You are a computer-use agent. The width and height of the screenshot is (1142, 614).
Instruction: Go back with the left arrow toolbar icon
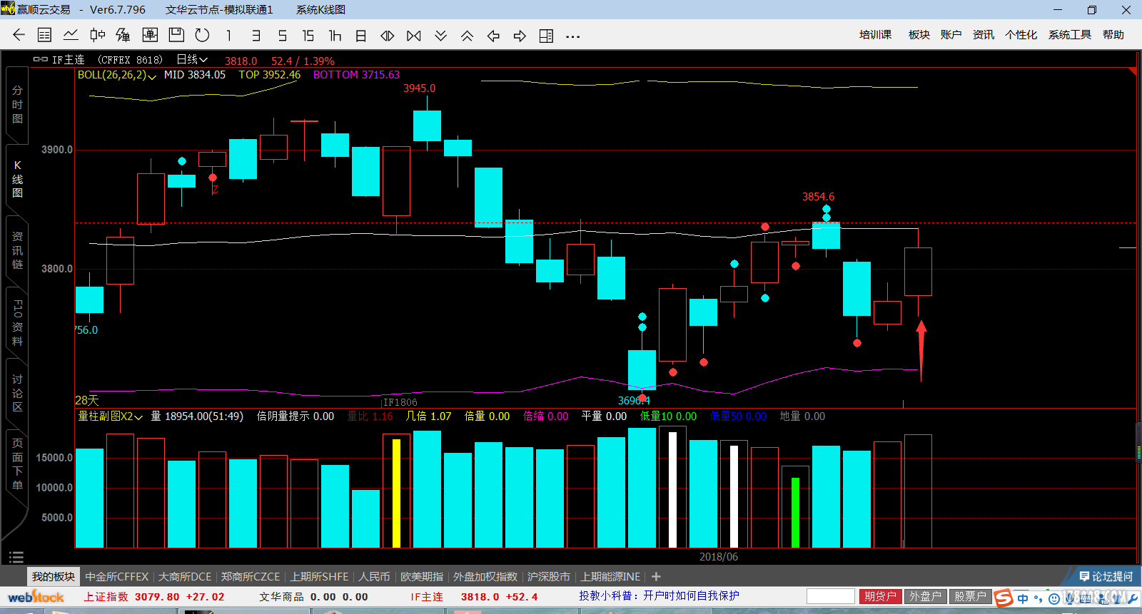pyautogui.click(x=19, y=35)
